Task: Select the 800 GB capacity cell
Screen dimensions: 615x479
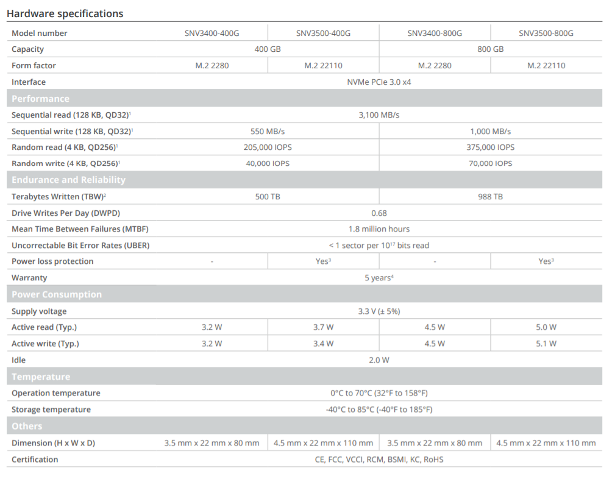Action: (490, 49)
